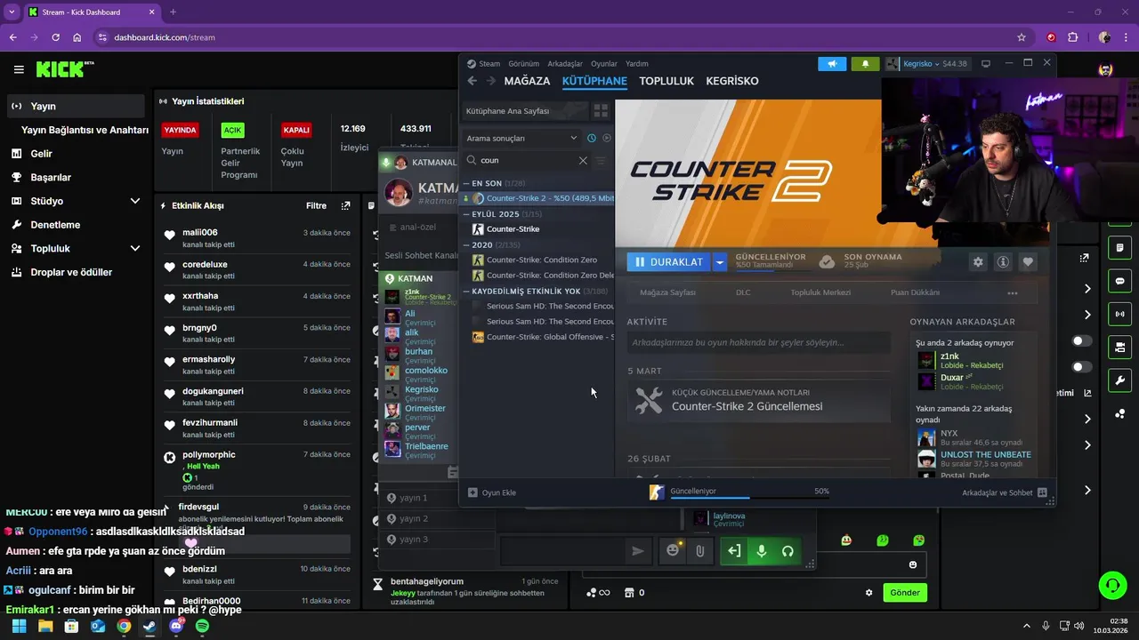This screenshot has height=640, width=1139.
Task: Go back with Steam's back arrow
Action: [473, 81]
